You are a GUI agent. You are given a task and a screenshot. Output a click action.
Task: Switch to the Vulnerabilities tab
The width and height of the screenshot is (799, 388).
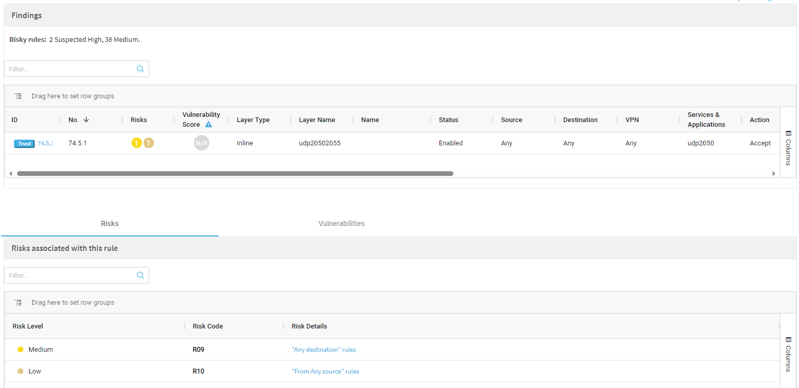point(341,223)
